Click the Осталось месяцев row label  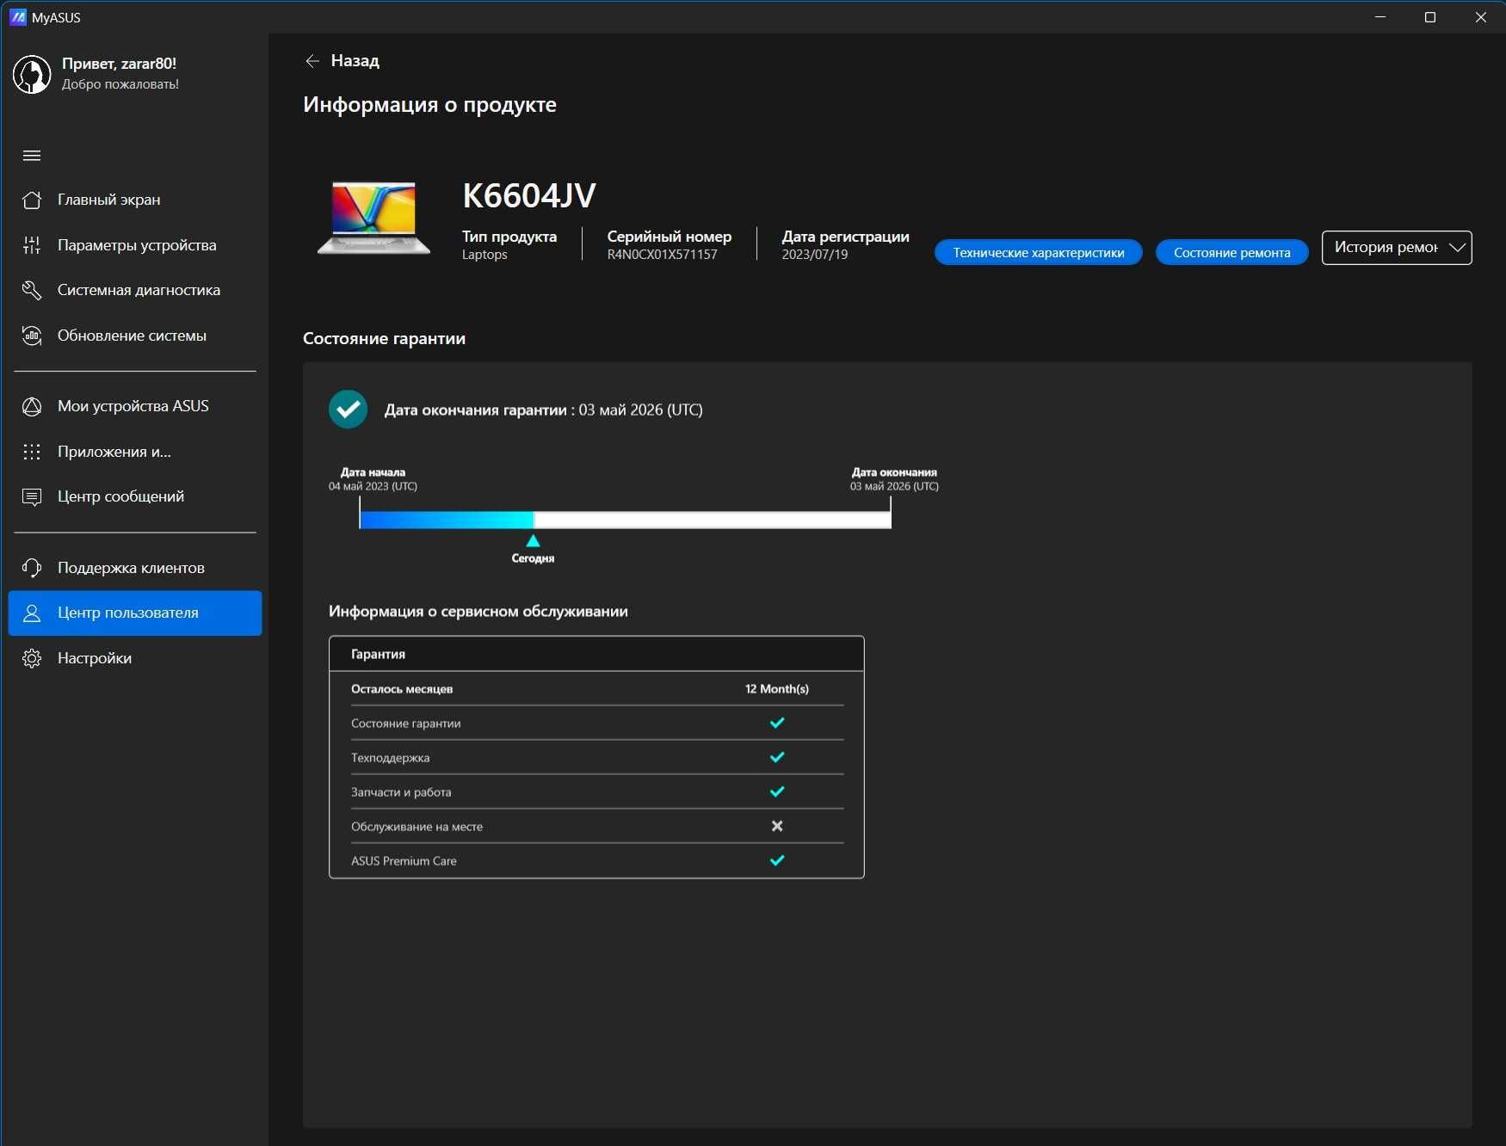point(402,688)
